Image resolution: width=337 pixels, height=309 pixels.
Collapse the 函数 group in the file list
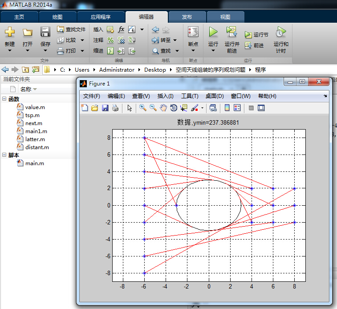tap(4, 99)
